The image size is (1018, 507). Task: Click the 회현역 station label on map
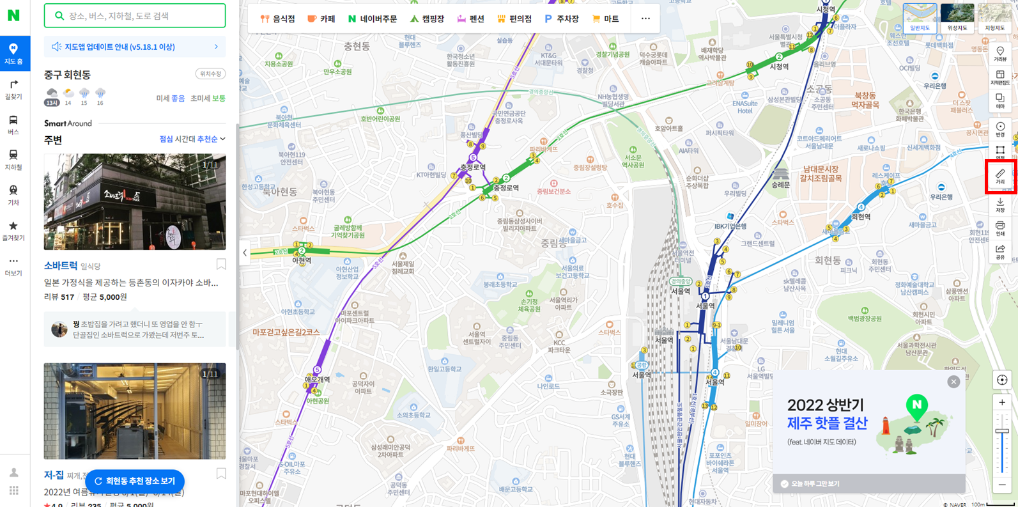coord(861,217)
